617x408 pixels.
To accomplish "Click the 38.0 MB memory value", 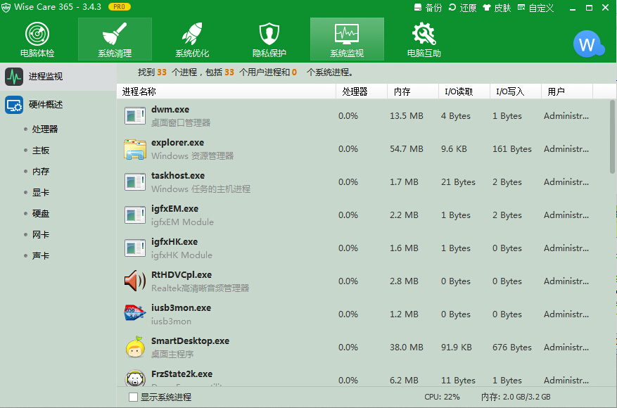I will pos(407,347).
